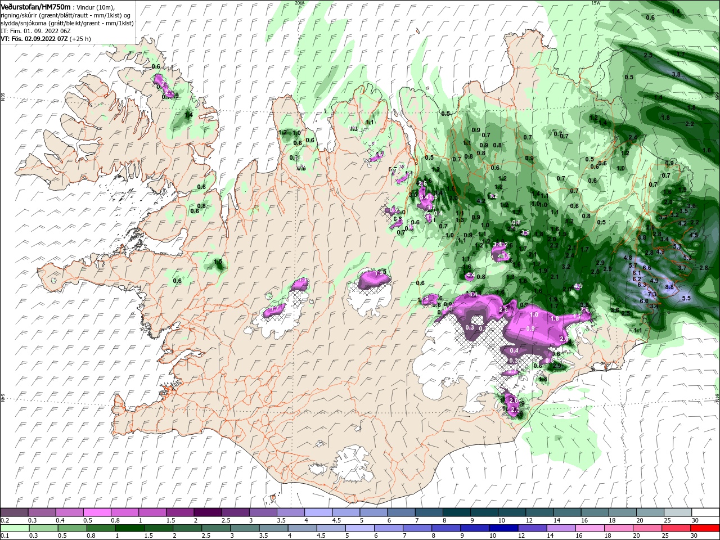
Task: Click the 6.3 precipitation value on the map
Action: tap(642, 285)
